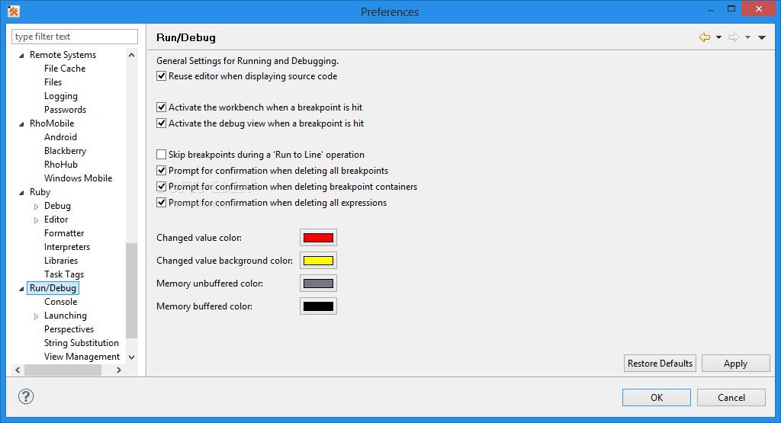Click the Apply button

point(736,364)
